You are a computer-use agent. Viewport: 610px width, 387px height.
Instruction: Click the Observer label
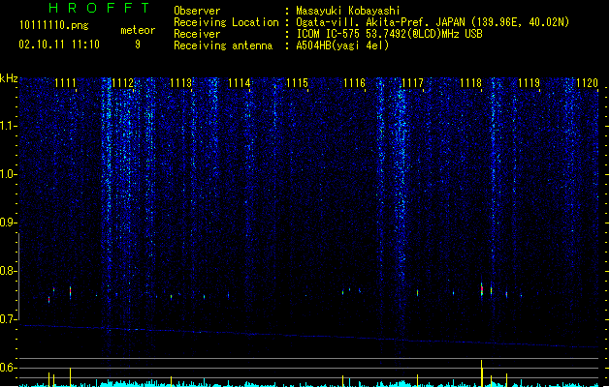[x=197, y=11]
